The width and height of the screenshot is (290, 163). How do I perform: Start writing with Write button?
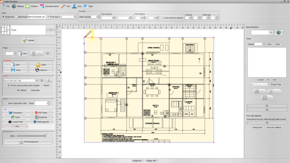[x=259, y=91]
